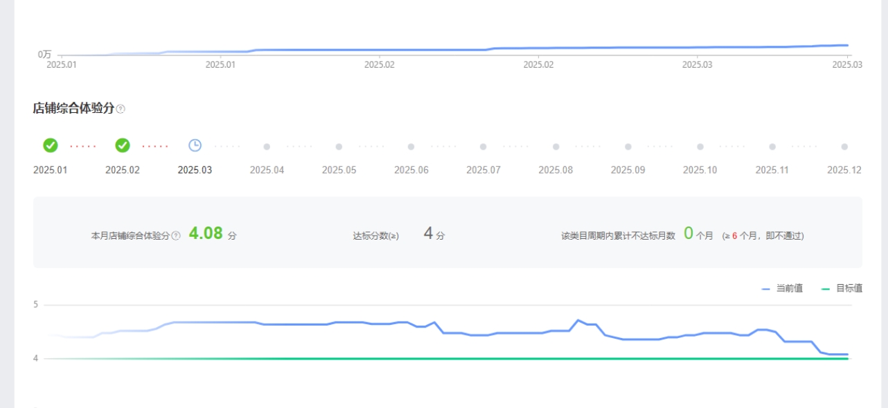Click the gray dot above 2025.04
The image size is (888, 408).
267,147
